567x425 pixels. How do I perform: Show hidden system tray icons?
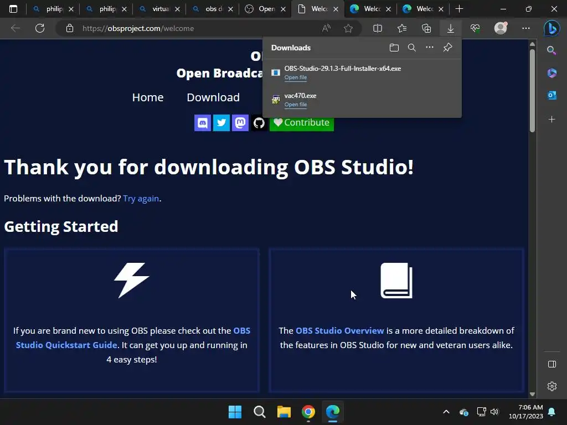(446, 412)
